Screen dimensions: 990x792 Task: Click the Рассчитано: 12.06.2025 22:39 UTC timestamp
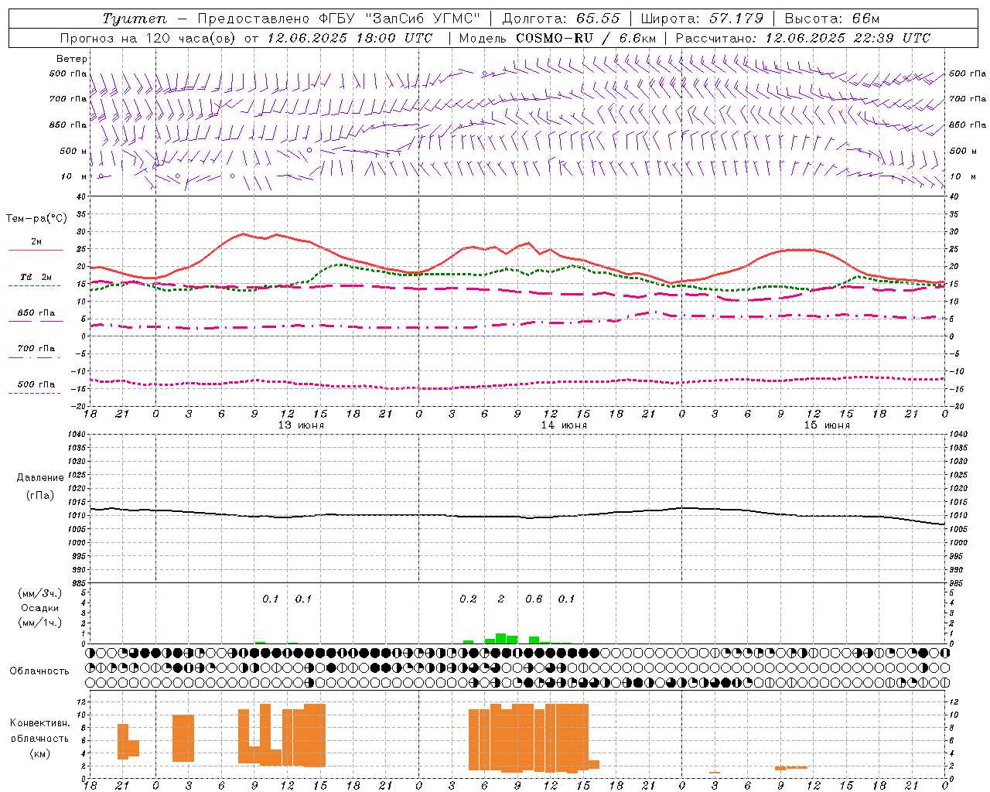click(803, 38)
